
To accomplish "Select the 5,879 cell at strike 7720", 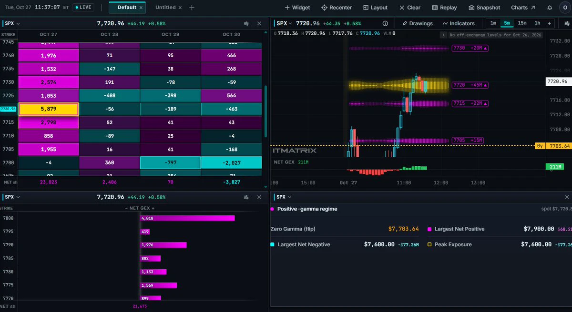I will coord(48,109).
